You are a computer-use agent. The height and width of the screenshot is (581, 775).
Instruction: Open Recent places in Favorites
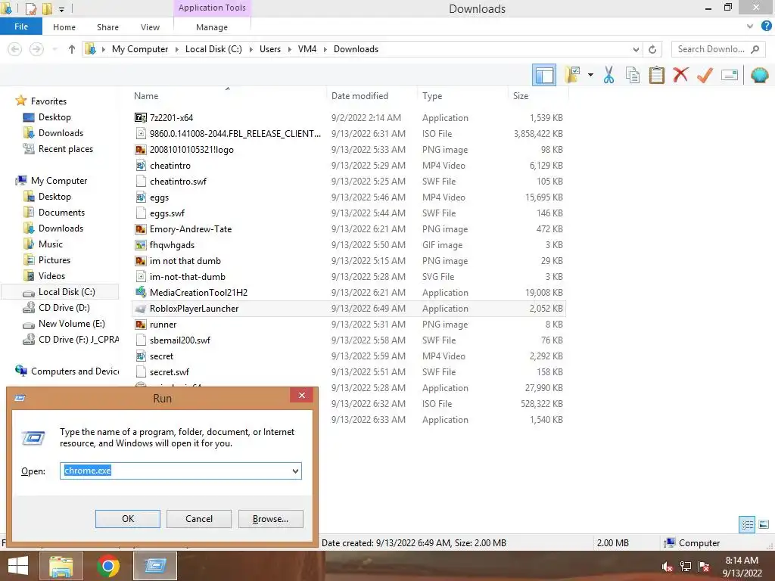65,149
